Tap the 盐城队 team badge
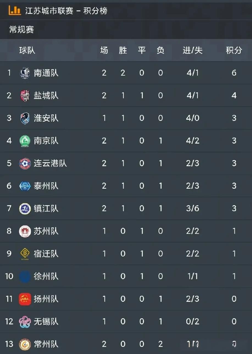The width and height of the screenshot is (252, 354). point(25,96)
